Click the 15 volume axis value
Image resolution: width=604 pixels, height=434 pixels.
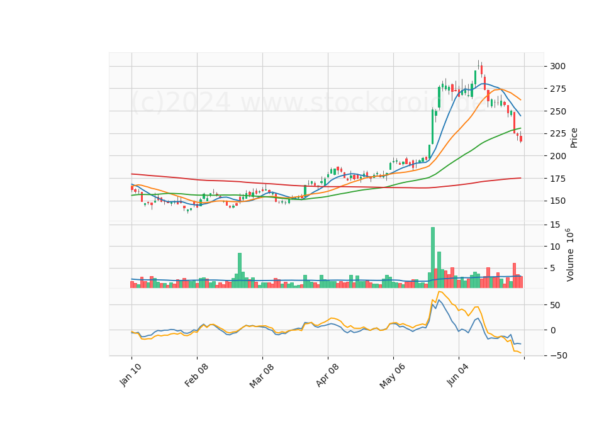tap(555, 225)
